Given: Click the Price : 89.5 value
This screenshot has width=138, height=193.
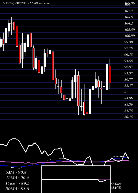Looking at the screenshot, I should (17, 183).
